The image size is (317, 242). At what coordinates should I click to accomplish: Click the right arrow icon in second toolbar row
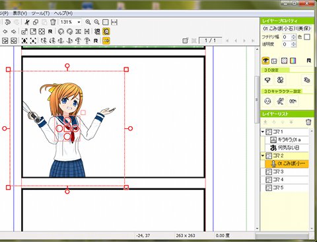click(x=13, y=32)
